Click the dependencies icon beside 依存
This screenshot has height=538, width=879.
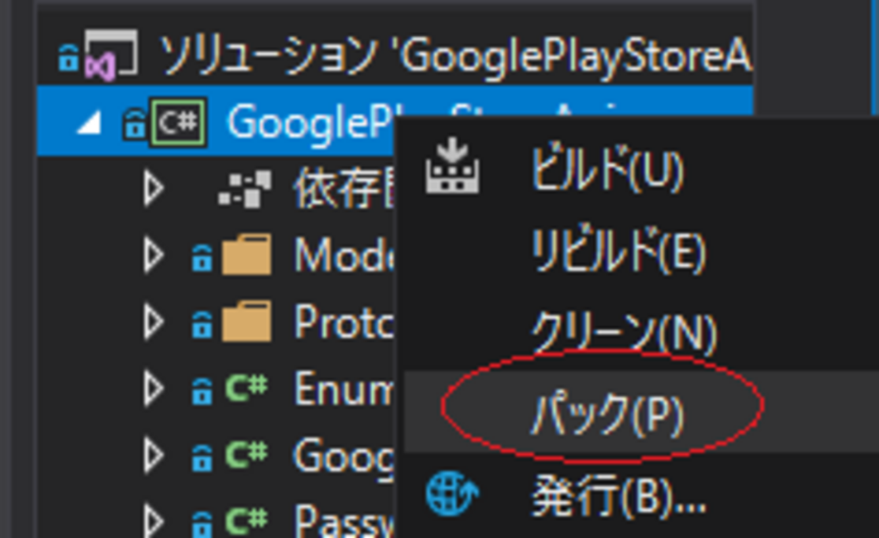coord(244,189)
